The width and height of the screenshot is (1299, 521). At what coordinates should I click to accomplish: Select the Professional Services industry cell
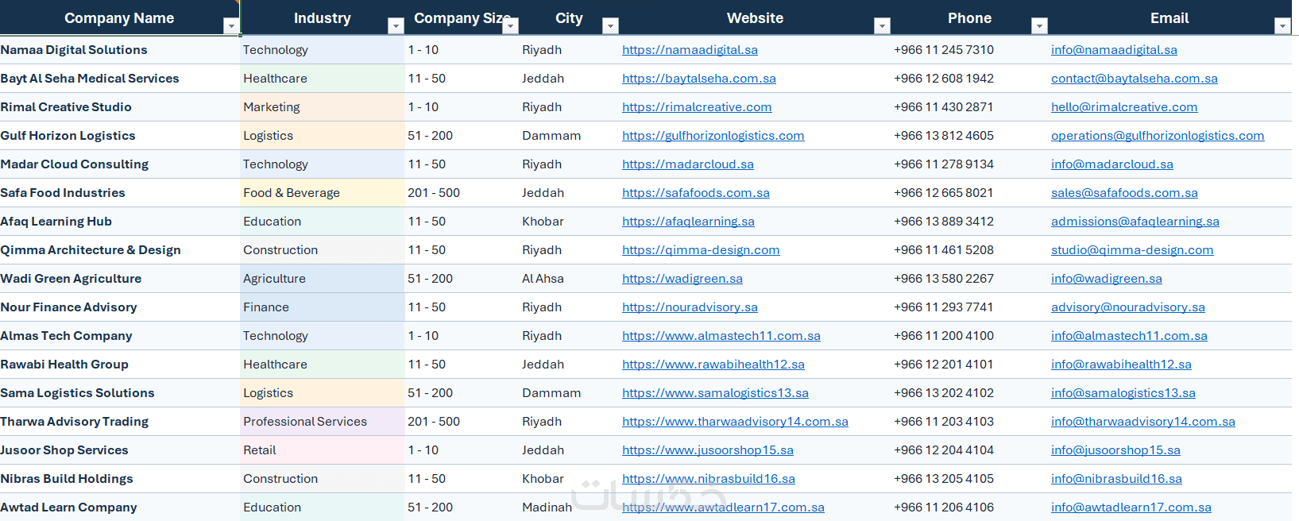[x=323, y=422]
